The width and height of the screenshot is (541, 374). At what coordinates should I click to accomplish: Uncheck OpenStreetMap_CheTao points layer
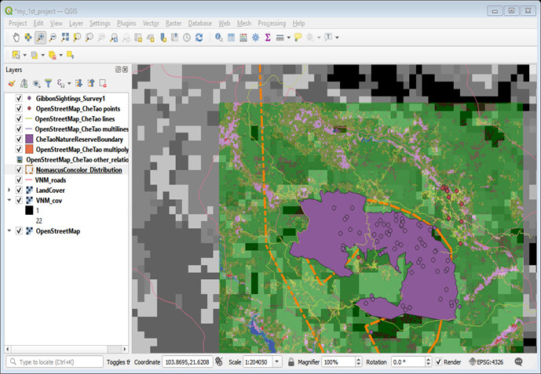click(x=19, y=108)
